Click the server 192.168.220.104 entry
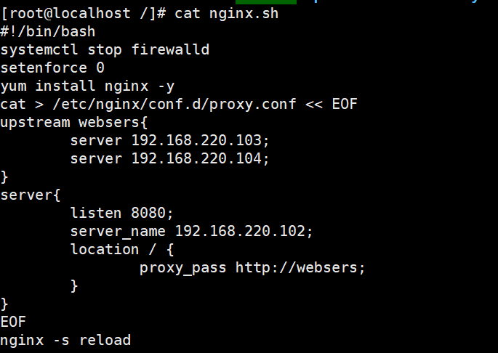 (x=169, y=159)
